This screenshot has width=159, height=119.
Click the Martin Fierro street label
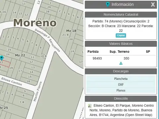click(x=38, y=92)
